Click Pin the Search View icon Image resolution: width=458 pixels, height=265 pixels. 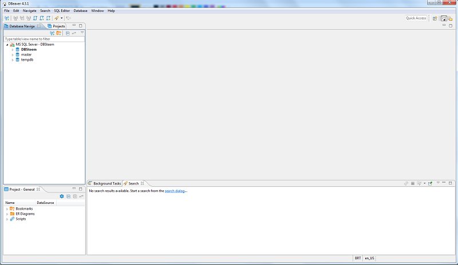(430, 183)
